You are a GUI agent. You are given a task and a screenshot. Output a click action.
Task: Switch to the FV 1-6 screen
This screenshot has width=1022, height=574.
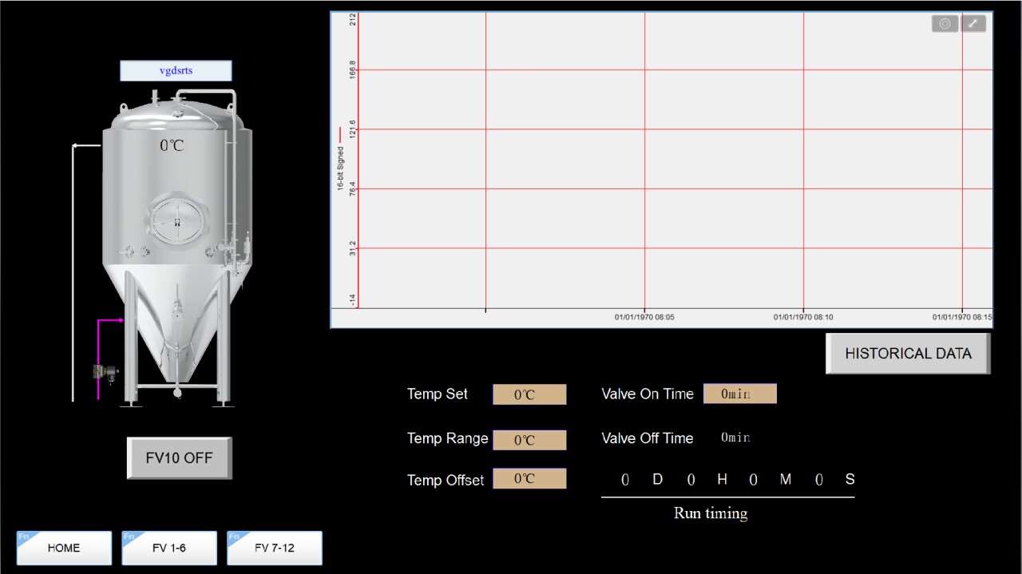pyautogui.click(x=168, y=548)
